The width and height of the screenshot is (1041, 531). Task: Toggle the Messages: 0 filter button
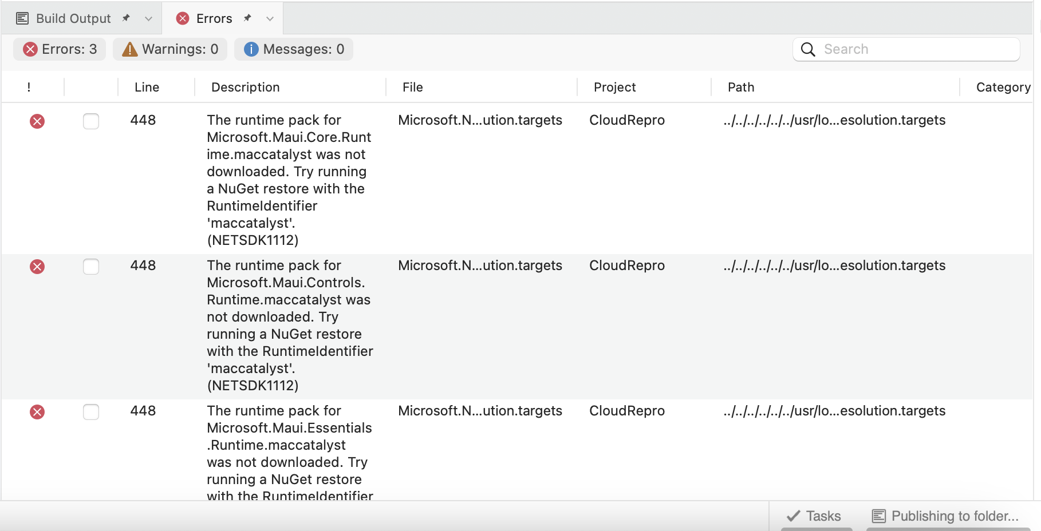294,49
